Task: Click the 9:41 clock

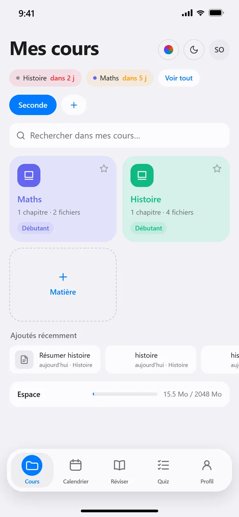Action: [26, 13]
